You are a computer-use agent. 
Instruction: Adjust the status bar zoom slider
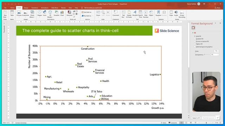pos(206,123)
